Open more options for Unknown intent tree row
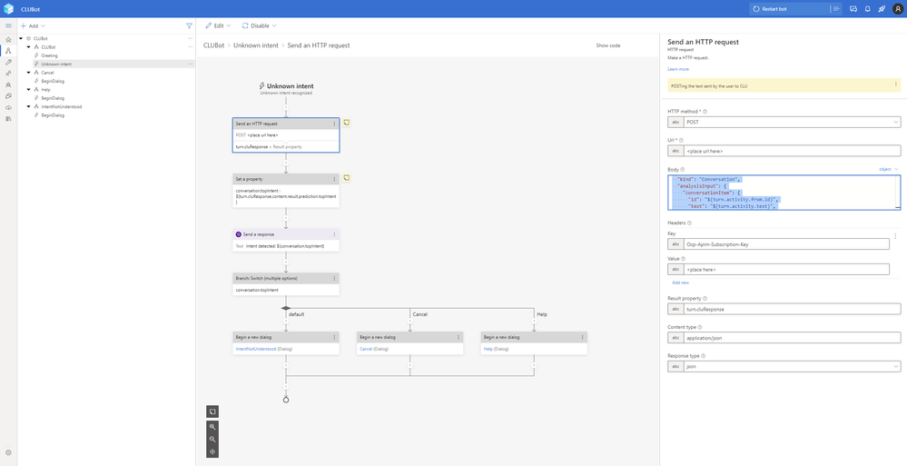This screenshot has width=907, height=466. click(x=190, y=64)
